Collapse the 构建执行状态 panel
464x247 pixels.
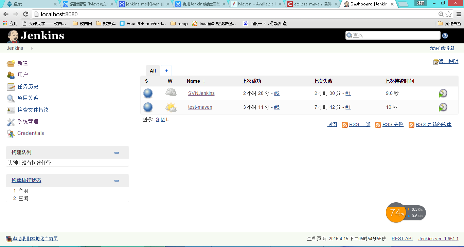tap(117, 181)
